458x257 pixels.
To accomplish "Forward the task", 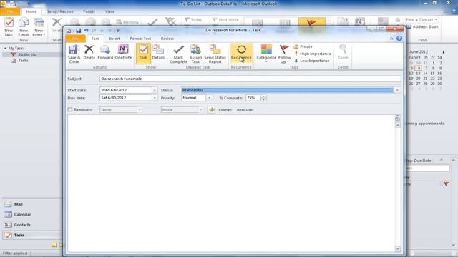I will coord(105,52).
